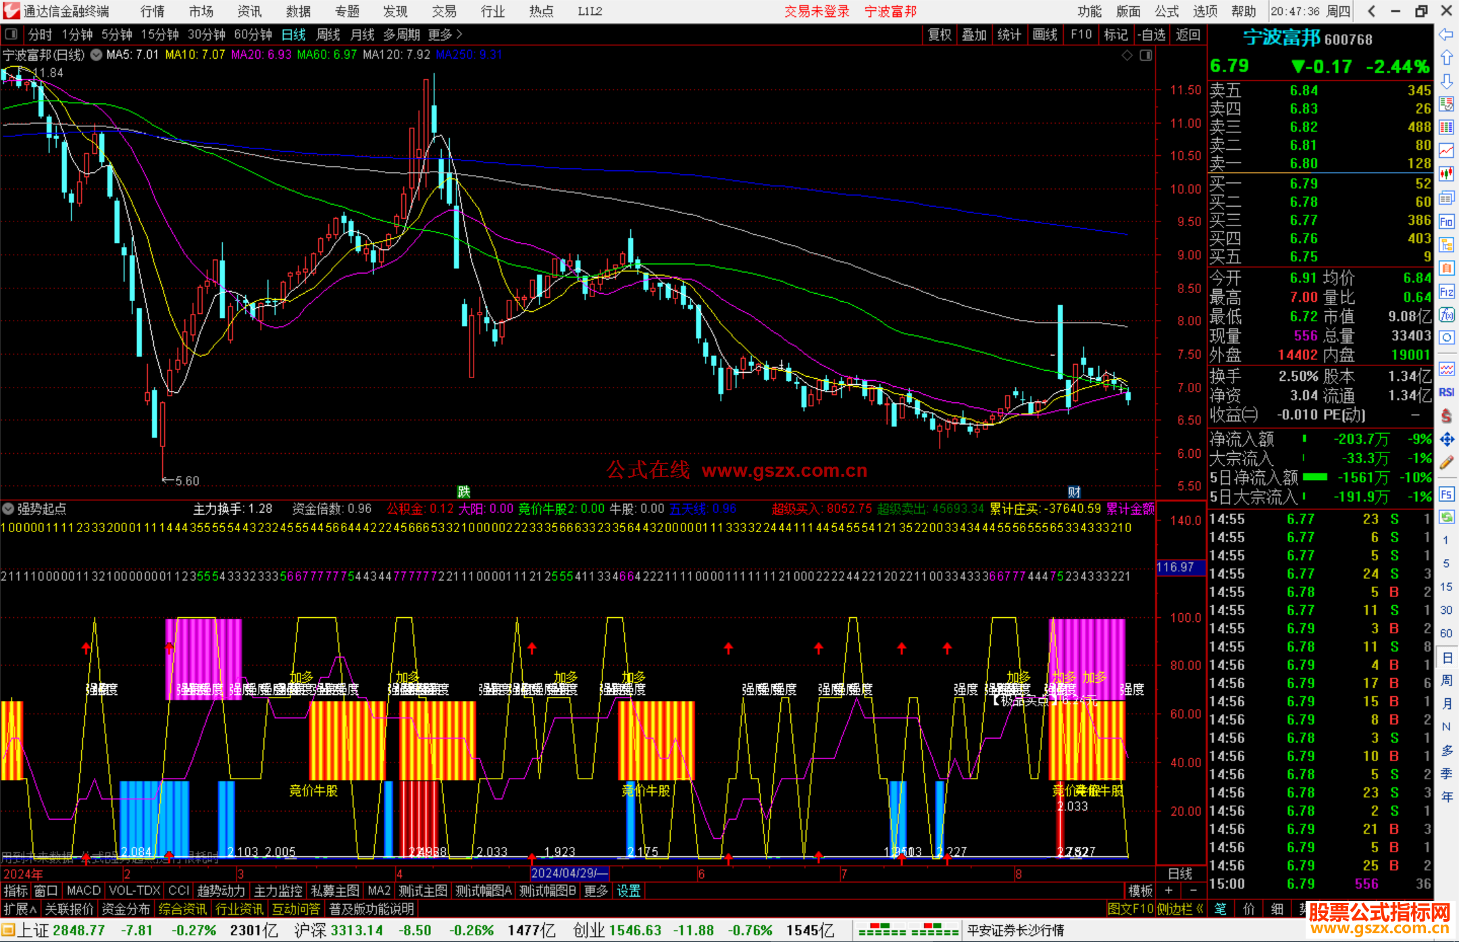Screen dimensions: 1459x942
Task: Open the f(x) formula icon
Action: coord(1446,315)
